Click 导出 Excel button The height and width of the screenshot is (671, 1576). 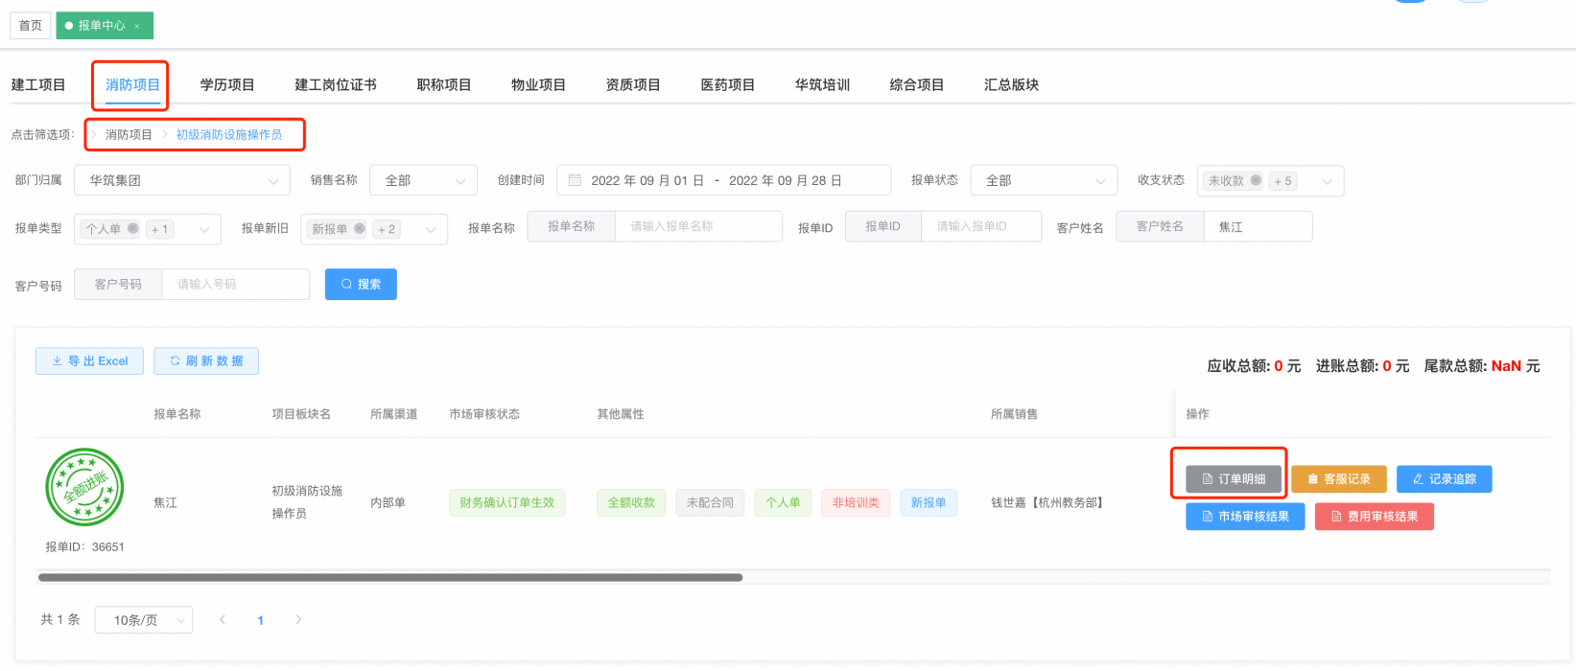coord(89,361)
